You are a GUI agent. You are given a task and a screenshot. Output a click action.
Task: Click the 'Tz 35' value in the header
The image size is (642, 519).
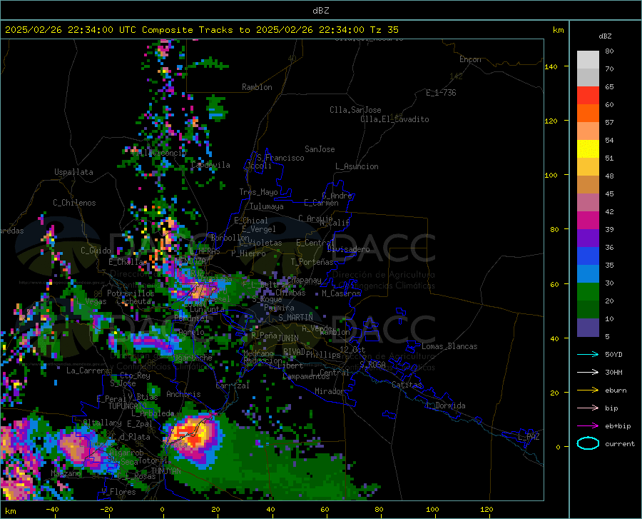tap(384, 30)
